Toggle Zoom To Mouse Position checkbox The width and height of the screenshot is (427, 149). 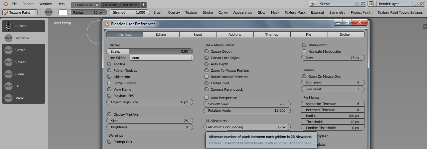pos(206,70)
